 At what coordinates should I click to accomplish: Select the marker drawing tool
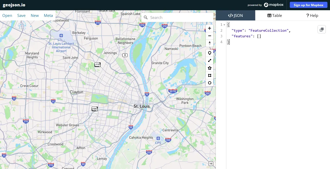coord(209,53)
